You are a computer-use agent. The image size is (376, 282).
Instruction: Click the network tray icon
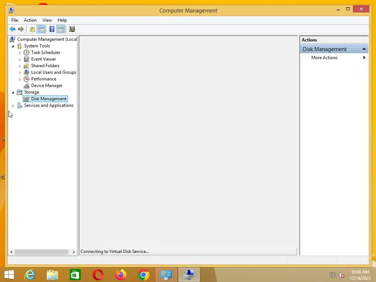click(332, 275)
